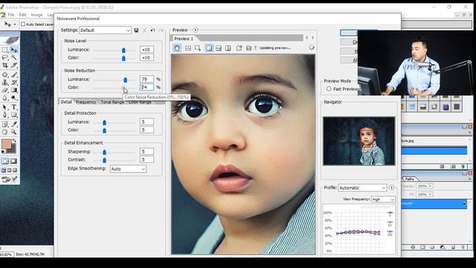Click the Navigator thumbnail image
The width and height of the screenshot is (476, 268).
(359, 141)
